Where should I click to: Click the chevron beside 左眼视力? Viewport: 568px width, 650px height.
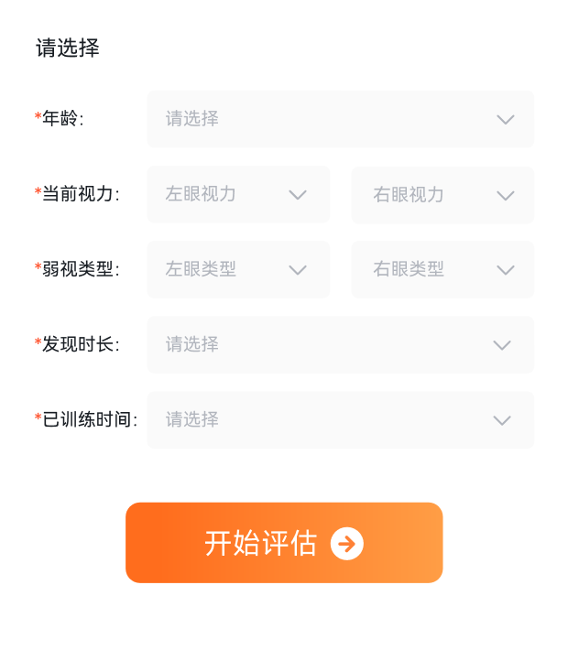(x=297, y=195)
